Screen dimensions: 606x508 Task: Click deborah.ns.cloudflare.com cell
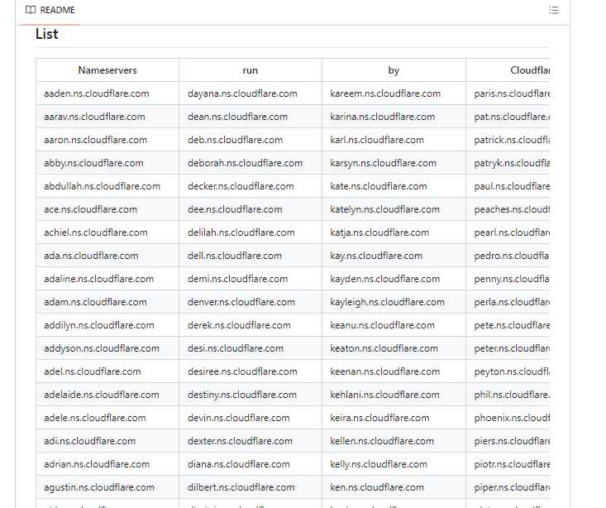[x=245, y=163]
